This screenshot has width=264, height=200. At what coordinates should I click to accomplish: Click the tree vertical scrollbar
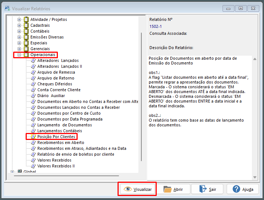[141, 97]
